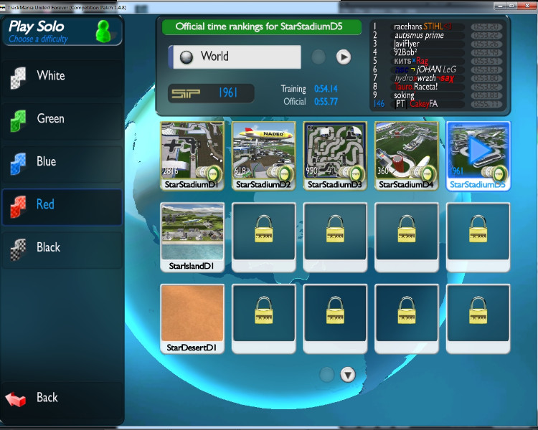Viewport: 538px width, 430px height.
Task: Click greyed page-up circle below tracks
Action: tap(326, 374)
